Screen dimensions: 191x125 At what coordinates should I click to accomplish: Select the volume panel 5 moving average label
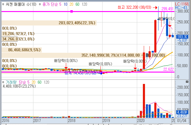click(x=28, y=82)
